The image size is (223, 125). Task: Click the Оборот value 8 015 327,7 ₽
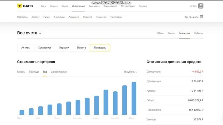(196, 100)
